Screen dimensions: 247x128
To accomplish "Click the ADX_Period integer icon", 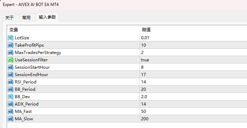I will pos(11,104).
